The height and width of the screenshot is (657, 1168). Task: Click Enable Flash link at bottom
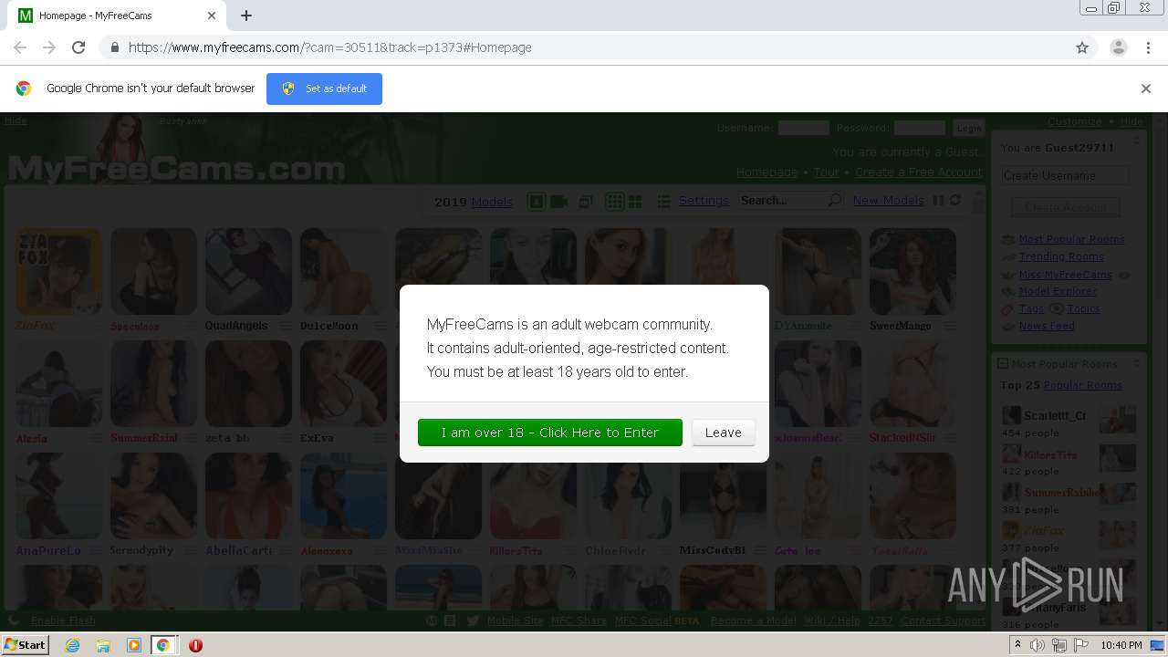63,620
